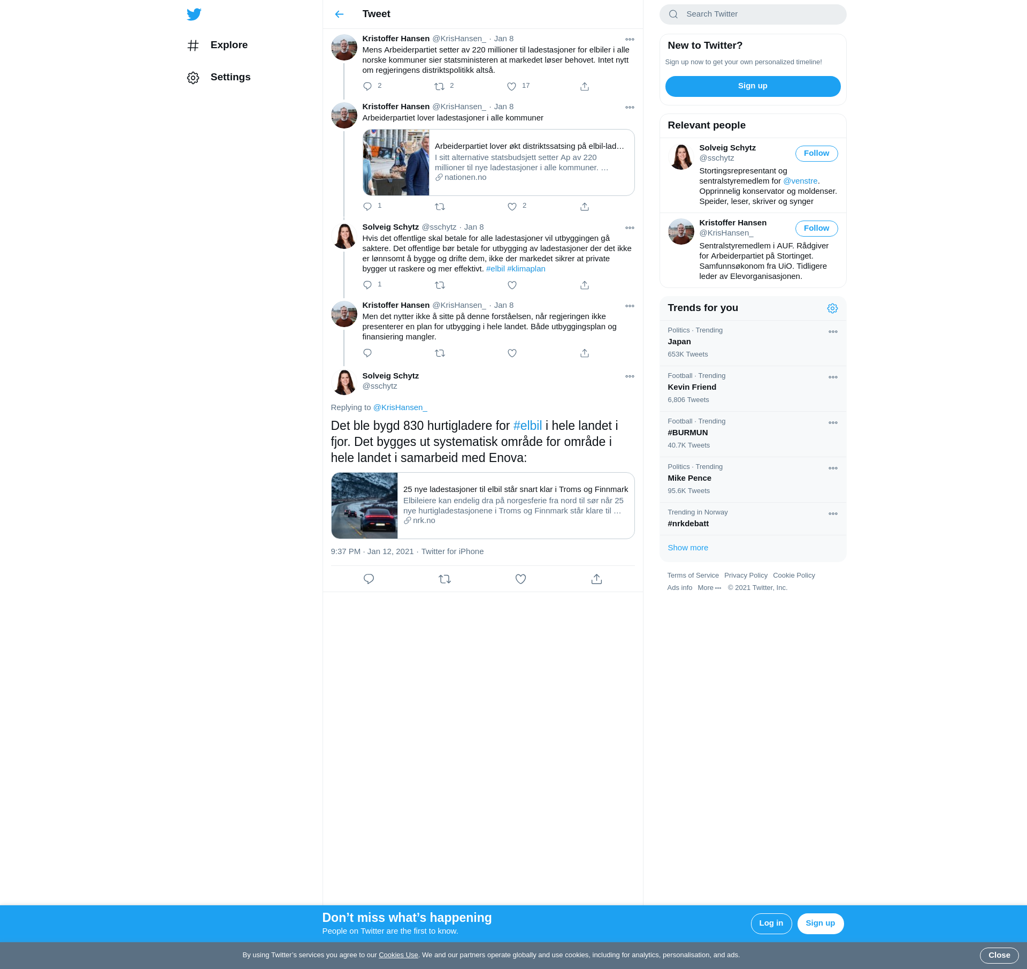
Task: Click the #elbil hashtag in main tweet
Action: click(x=527, y=426)
